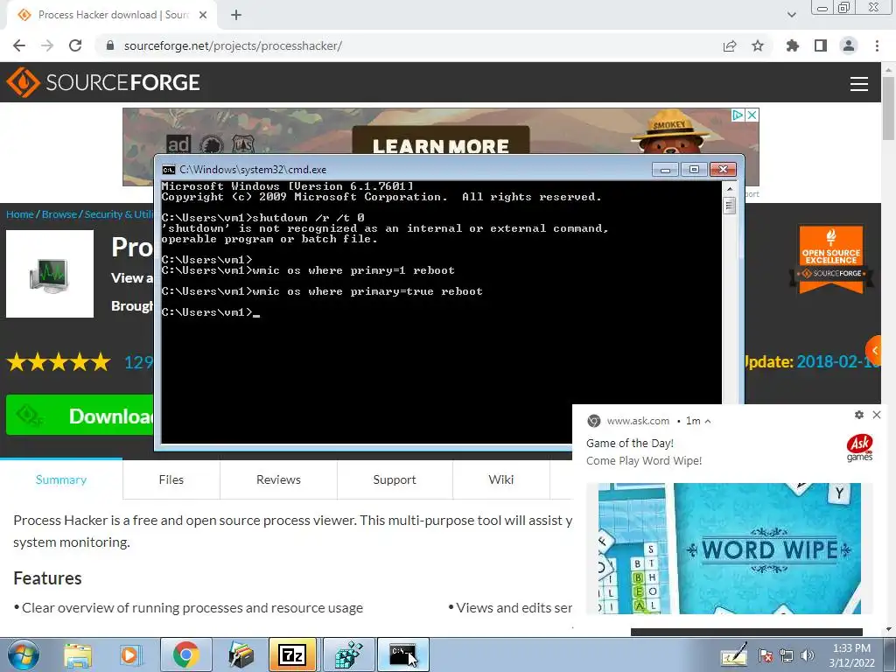The image size is (896, 672).
Task: Click the SourceForge logo
Action: point(103,82)
